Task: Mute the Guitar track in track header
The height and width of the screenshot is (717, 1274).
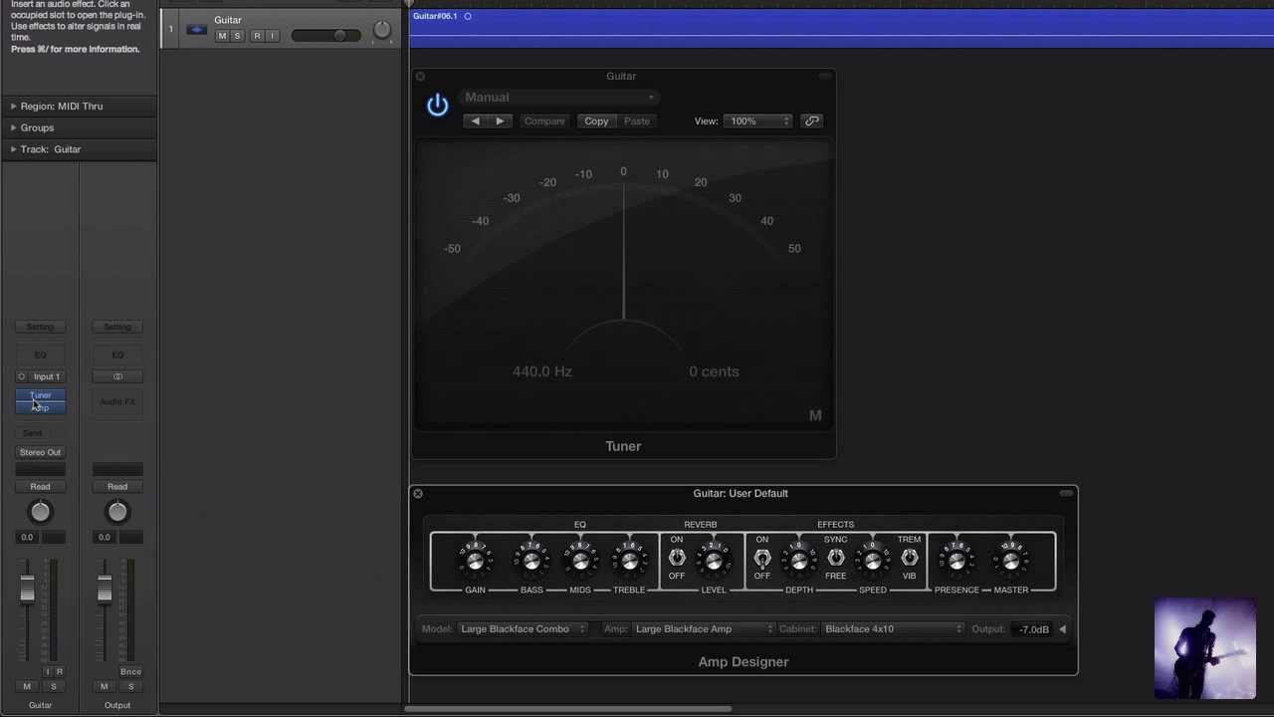Action: coord(222,36)
